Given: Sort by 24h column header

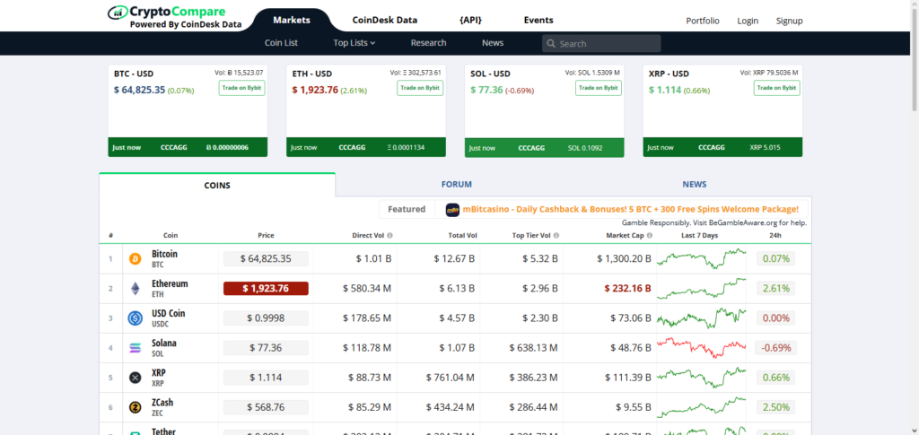Looking at the screenshot, I should tap(775, 235).
